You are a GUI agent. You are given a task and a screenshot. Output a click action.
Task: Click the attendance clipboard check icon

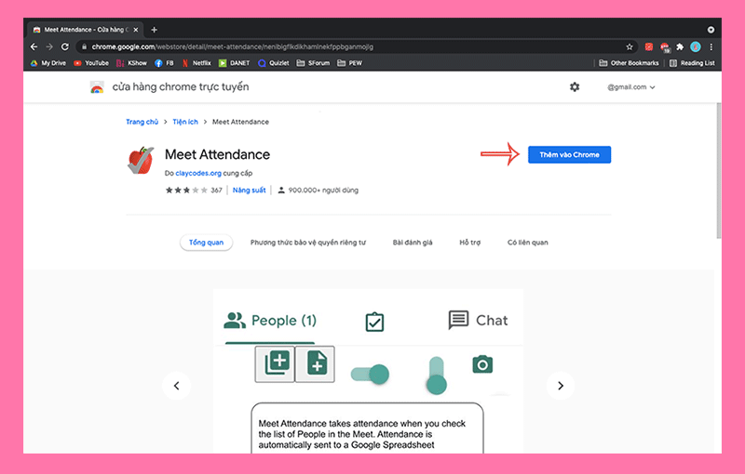tap(374, 322)
